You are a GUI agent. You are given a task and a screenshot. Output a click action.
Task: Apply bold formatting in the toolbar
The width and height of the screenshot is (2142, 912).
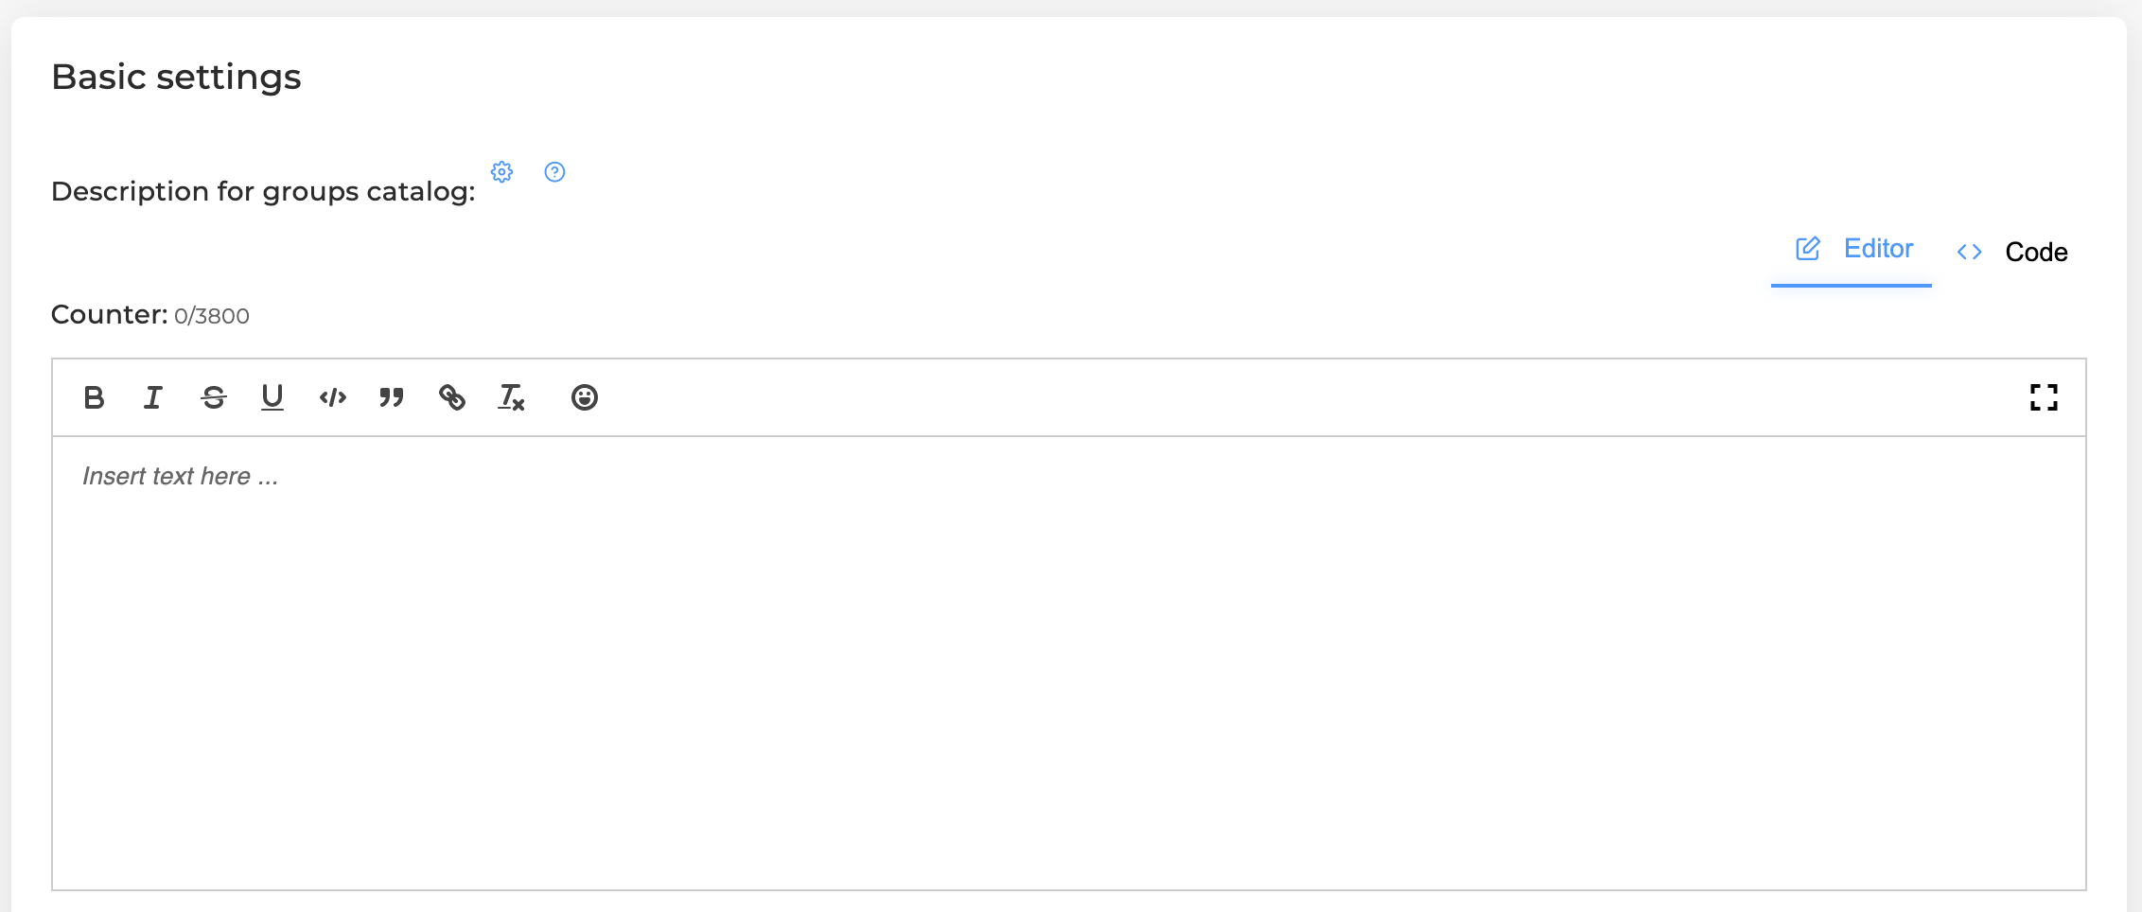pos(94,397)
